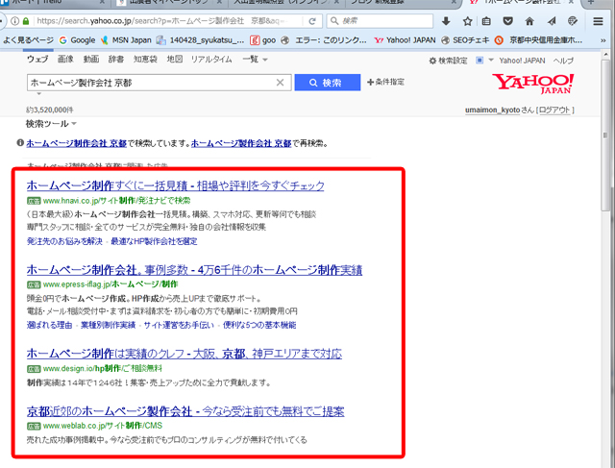The height and width of the screenshot is (468, 615).
Task: Click the ログアウト link
Action: pyautogui.click(x=554, y=111)
